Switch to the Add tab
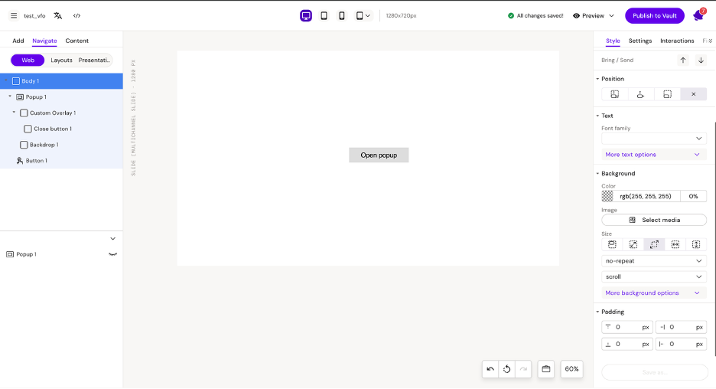The height and width of the screenshot is (389, 716). tap(18, 41)
